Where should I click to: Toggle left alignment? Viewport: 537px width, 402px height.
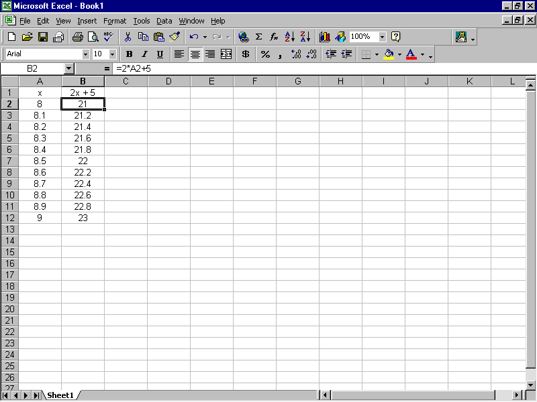point(179,54)
